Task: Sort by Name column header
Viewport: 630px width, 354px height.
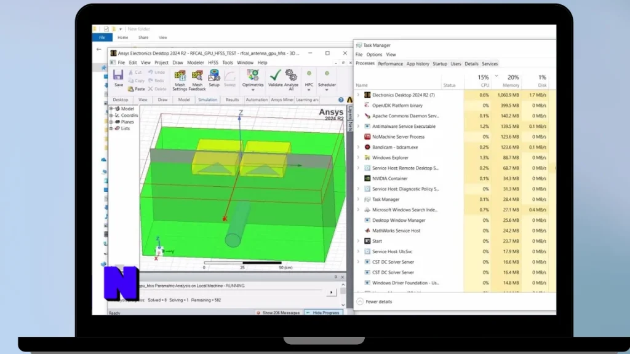Action: tap(362, 85)
